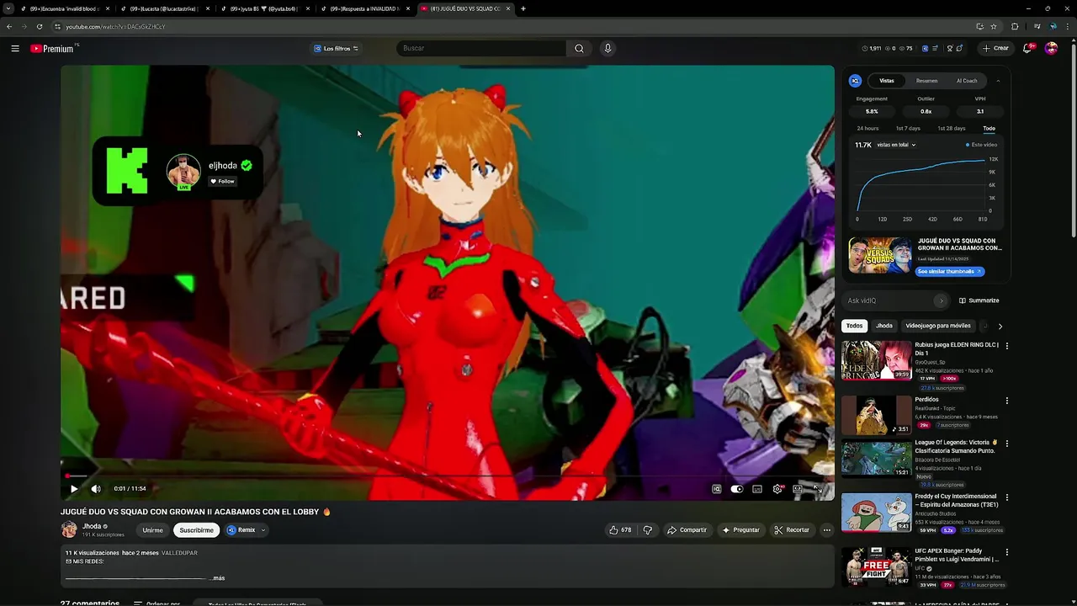Toggle the autoplay switch in the player

tap(737, 489)
